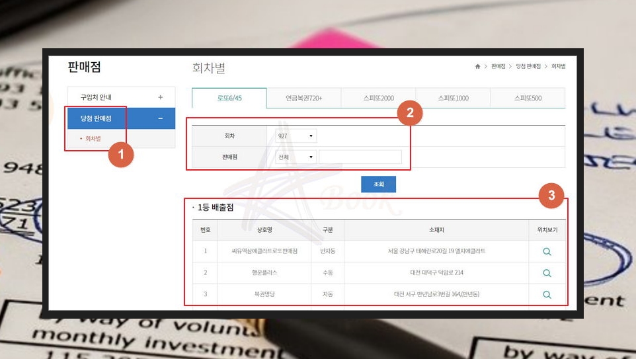Open the 회차 dropdown showing 927
The image size is (636, 359).
click(x=296, y=136)
